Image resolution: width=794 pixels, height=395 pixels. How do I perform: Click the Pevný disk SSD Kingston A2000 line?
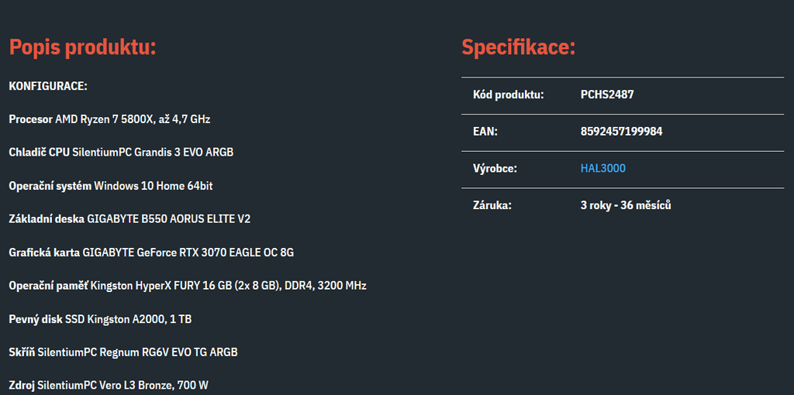[100, 319]
